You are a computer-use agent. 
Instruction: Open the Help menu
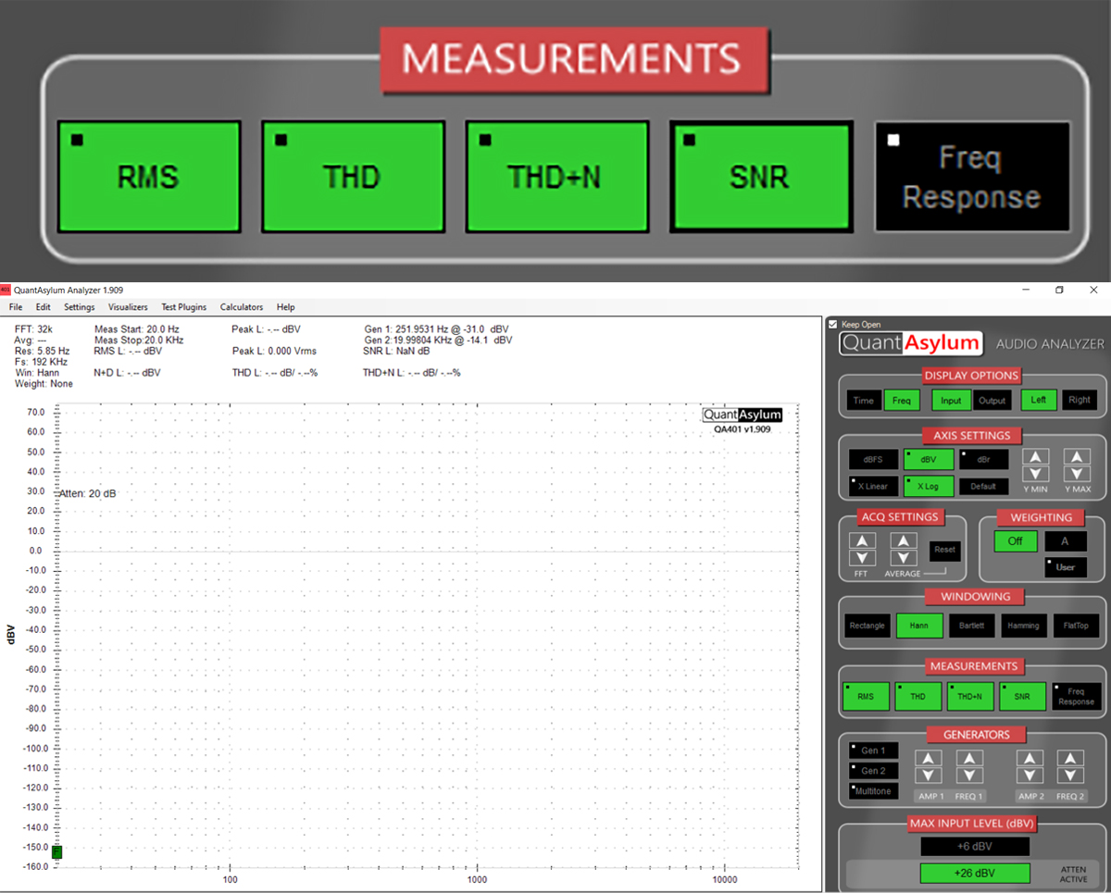[286, 307]
